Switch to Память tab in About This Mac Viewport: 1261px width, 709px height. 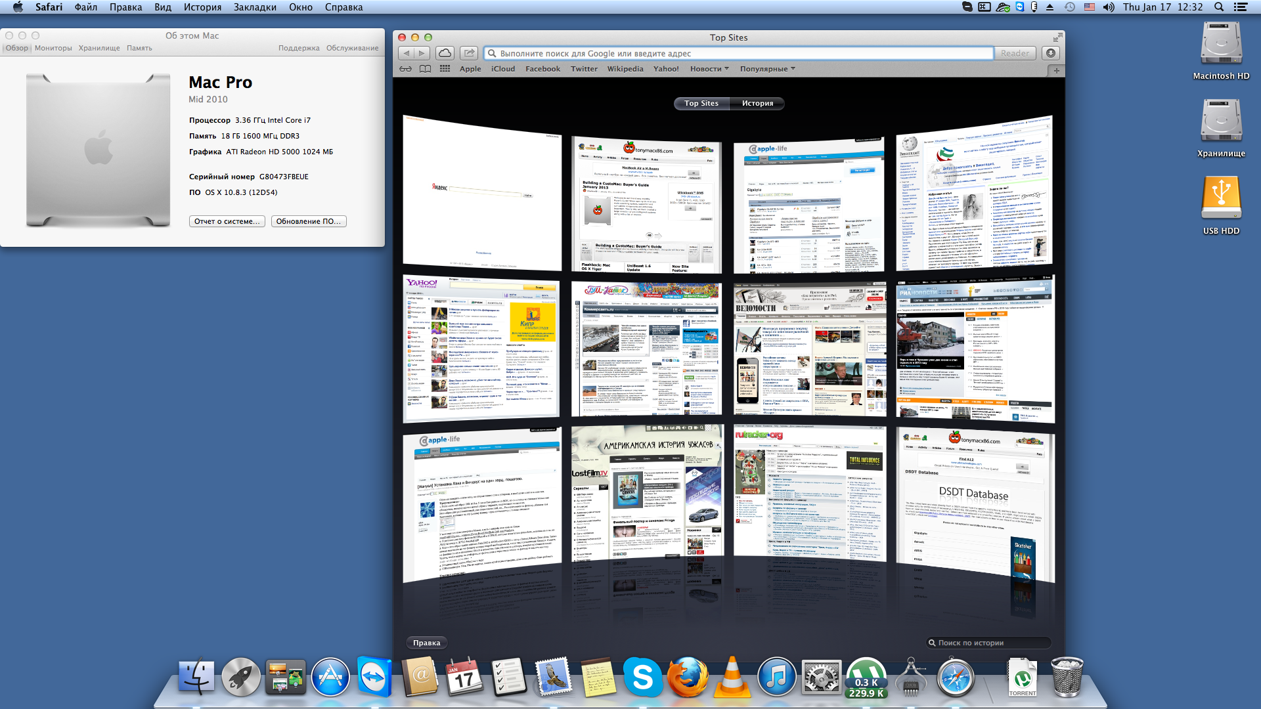coord(139,48)
